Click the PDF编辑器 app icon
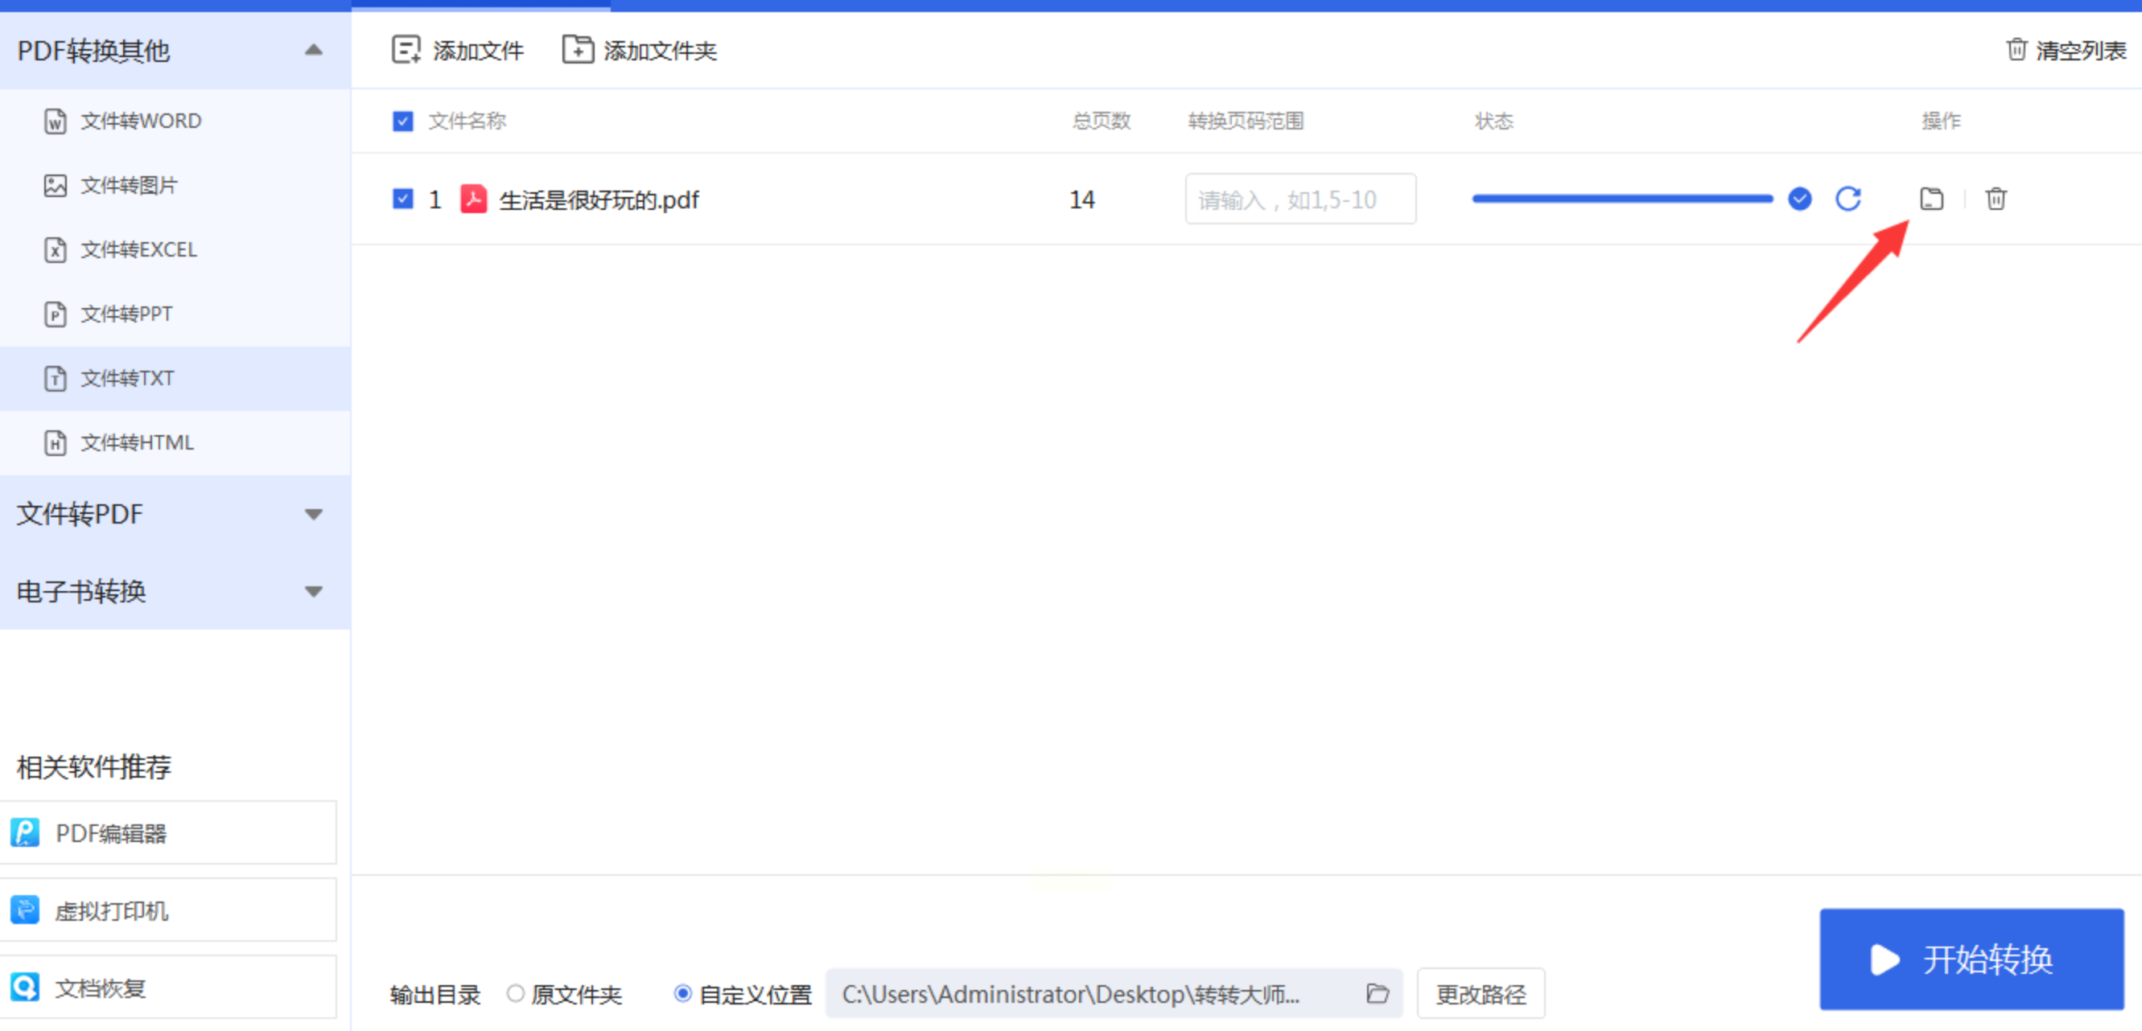 pyautogui.click(x=25, y=832)
